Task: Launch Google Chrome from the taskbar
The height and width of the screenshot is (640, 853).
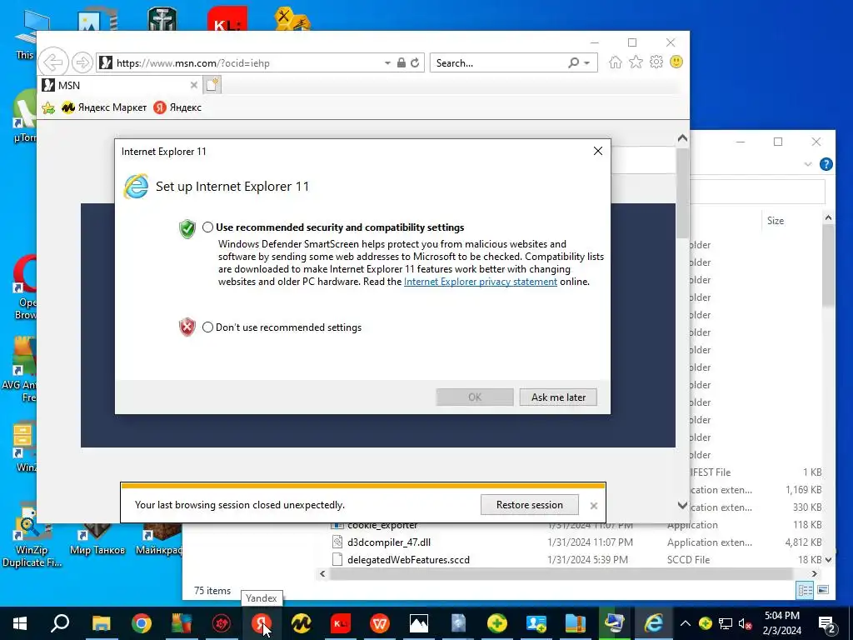Action: coord(141,623)
